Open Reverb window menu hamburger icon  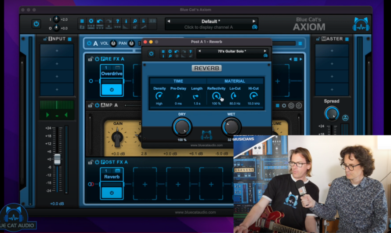163,51
